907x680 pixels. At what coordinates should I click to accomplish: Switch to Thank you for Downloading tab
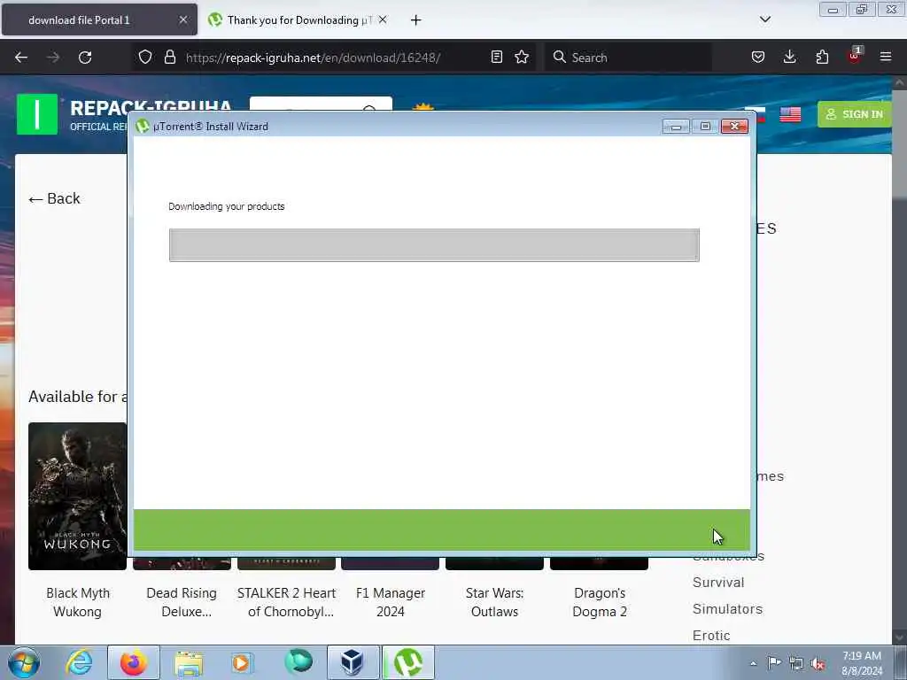(x=298, y=20)
